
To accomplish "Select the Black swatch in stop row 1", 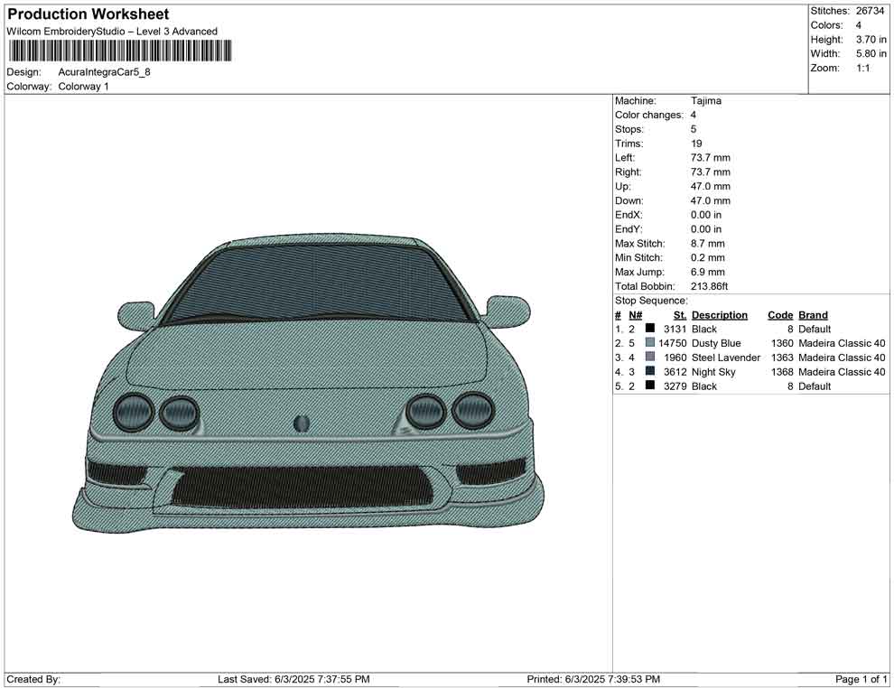I will (650, 329).
